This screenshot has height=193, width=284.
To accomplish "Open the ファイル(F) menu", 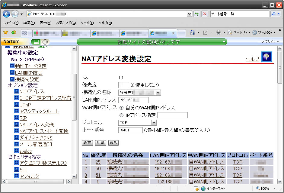I will tap(11, 23).
